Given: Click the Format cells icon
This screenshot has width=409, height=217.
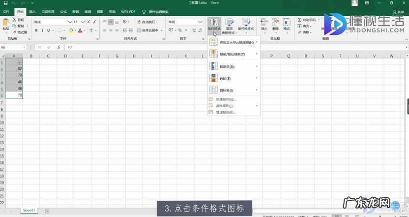Looking at the screenshot, I should 287,22.
